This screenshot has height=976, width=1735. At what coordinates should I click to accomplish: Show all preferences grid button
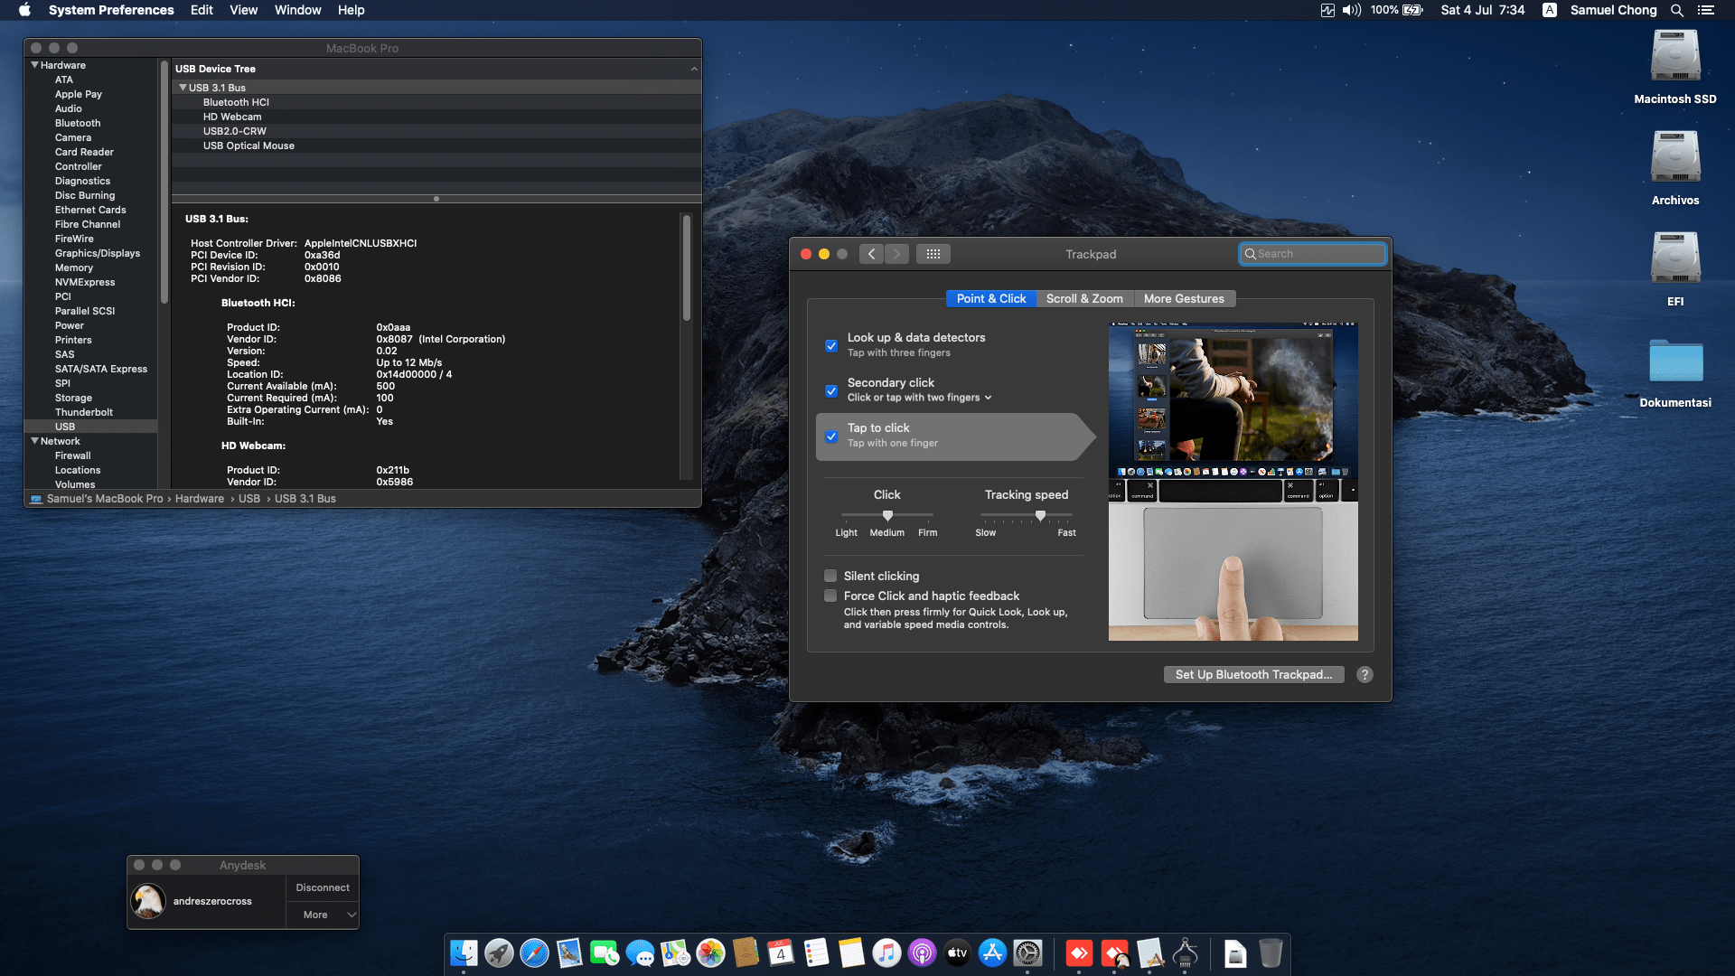(x=933, y=254)
